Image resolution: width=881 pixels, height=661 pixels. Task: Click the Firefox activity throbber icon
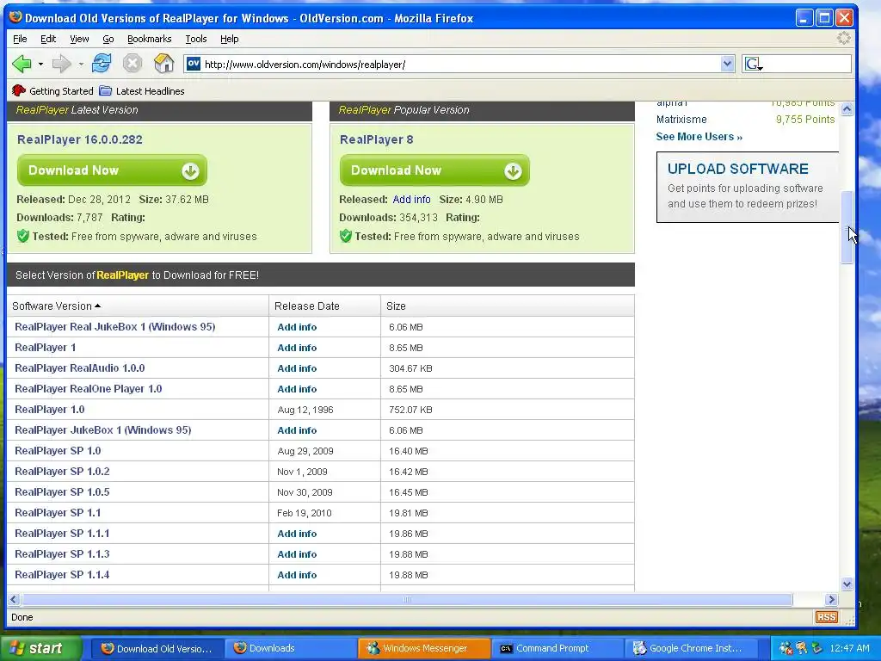coord(843,38)
